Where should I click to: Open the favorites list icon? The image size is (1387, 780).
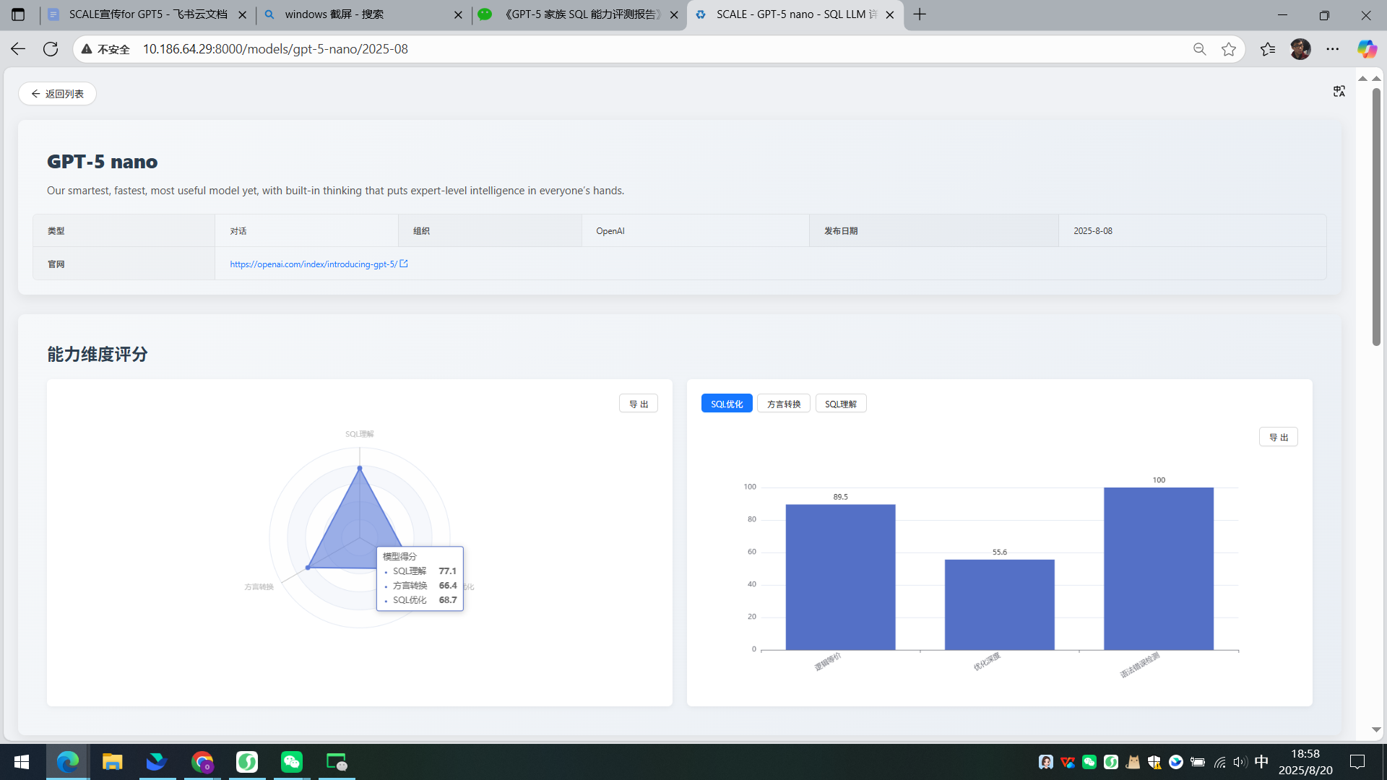1268,49
